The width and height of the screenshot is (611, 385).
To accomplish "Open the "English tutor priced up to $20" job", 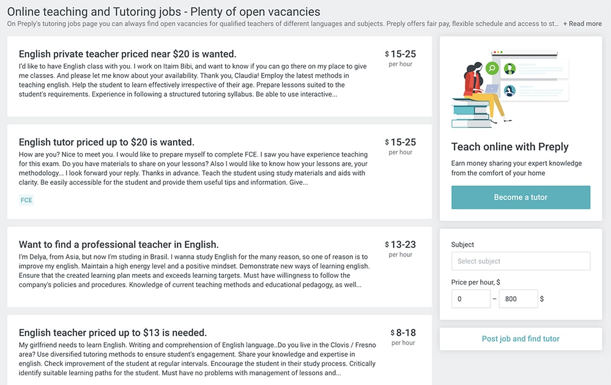I will pyautogui.click(x=106, y=142).
